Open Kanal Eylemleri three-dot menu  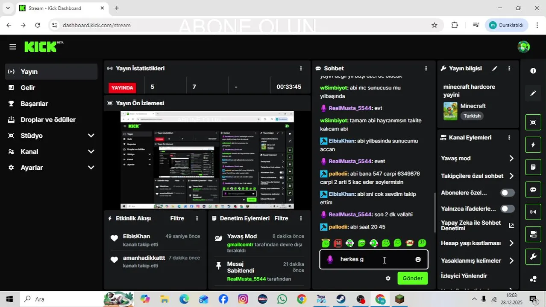click(x=509, y=138)
